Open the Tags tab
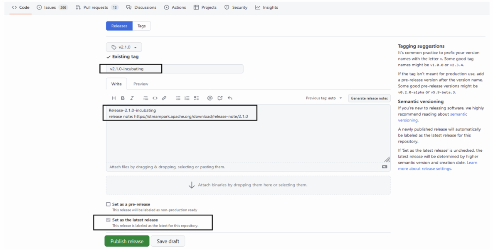 (x=142, y=26)
